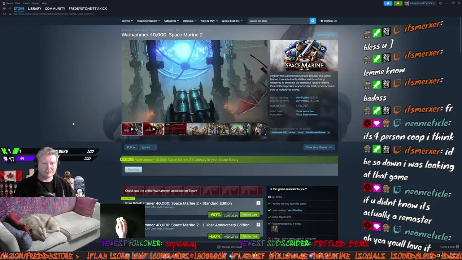
Task: Click Manage Downloads icon at bottom
Action: click(219, 247)
